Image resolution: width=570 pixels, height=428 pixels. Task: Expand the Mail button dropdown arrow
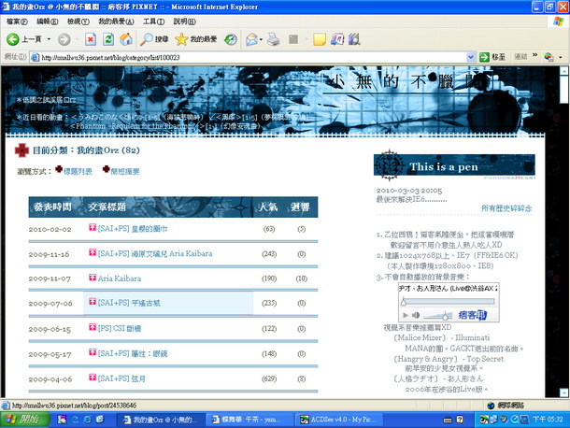(261, 39)
